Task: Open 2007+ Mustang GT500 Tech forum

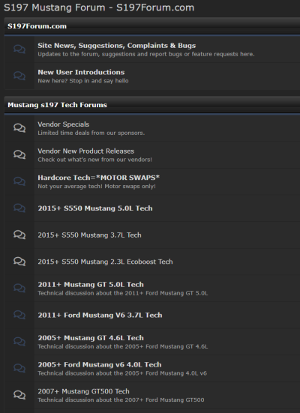Action: click(83, 391)
